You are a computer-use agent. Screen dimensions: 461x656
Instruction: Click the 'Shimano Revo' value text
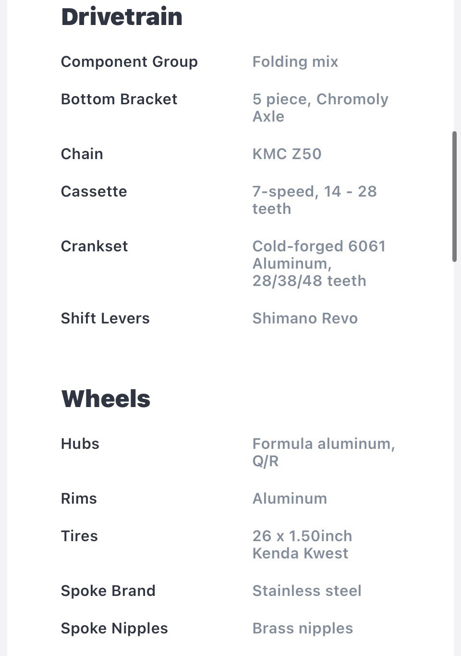(x=305, y=318)
